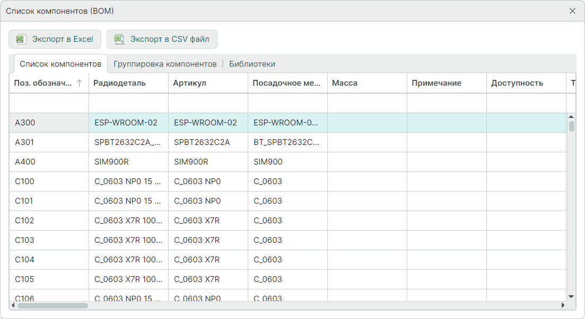Click the CSV file icon

(119, 39)
